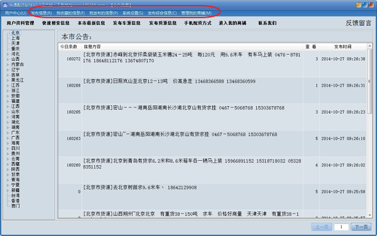Click 发布货源信息 in the toolbar
The width and height of the screenshot is (377, 236).
[163, 23]
